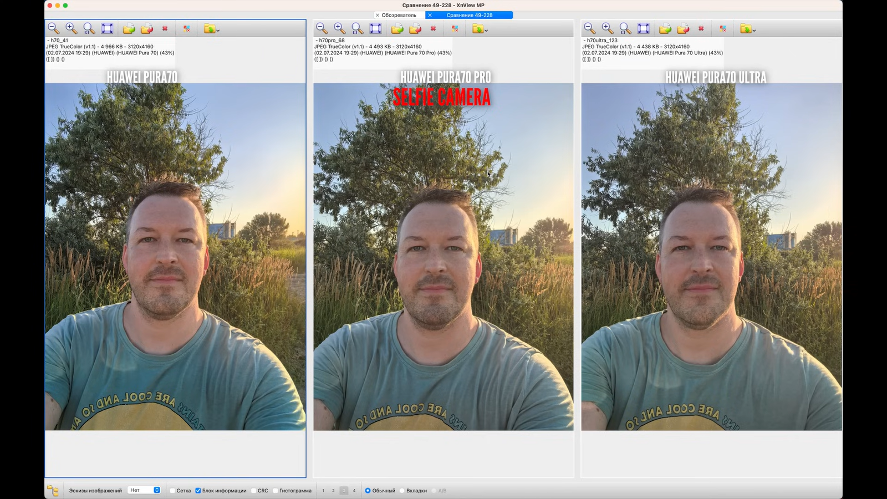Enable the Сетка grid checkbox
The image size is (887, 499).
(x=173, y=491)
